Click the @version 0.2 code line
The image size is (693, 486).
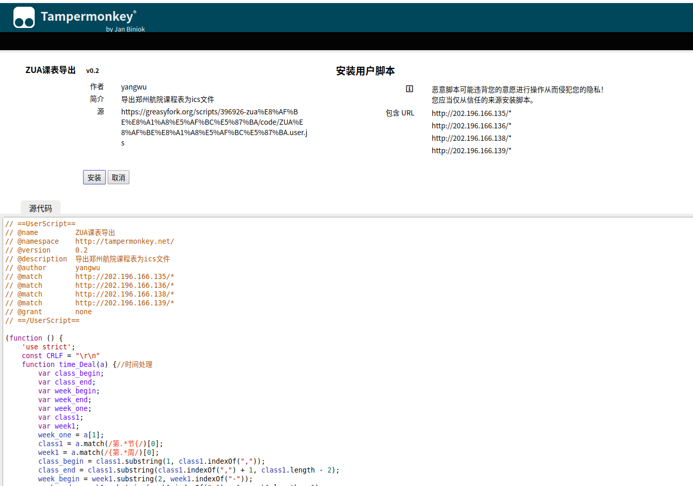coord(47,250)
